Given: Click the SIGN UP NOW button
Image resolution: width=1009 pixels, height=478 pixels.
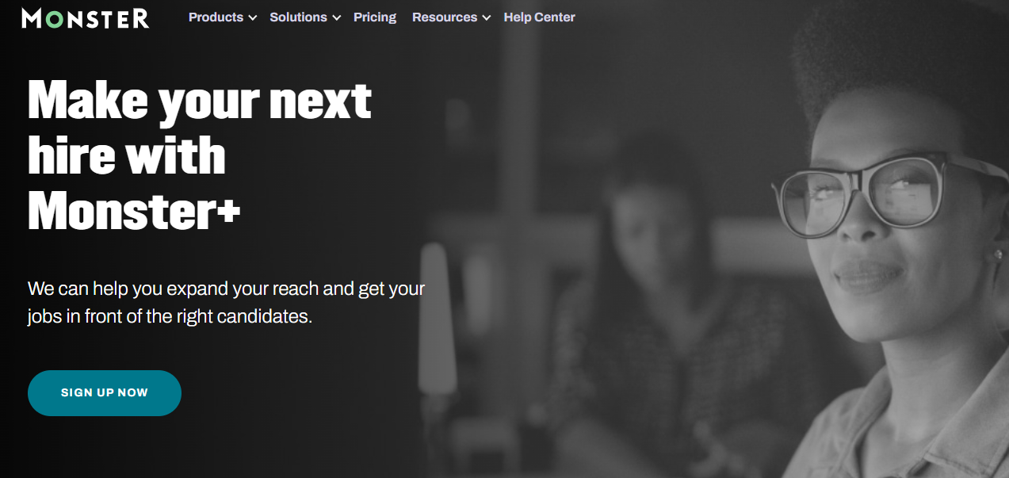Looking at the screenshot, I should [105, 392].
